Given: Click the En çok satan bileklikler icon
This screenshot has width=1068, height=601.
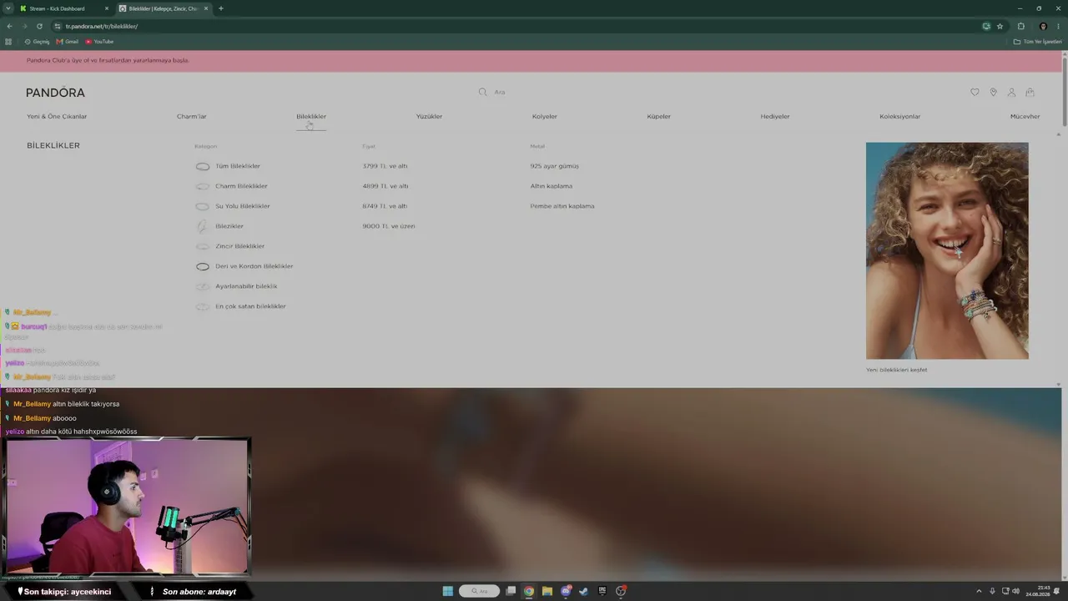Looking at the screenshot, I should click(x=203, y=306).
